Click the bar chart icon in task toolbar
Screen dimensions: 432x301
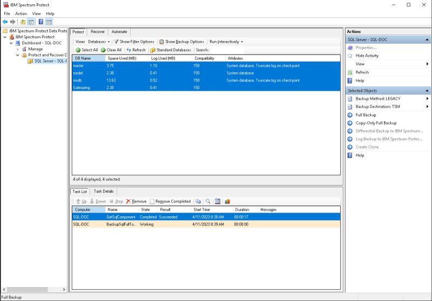(227, 201)
